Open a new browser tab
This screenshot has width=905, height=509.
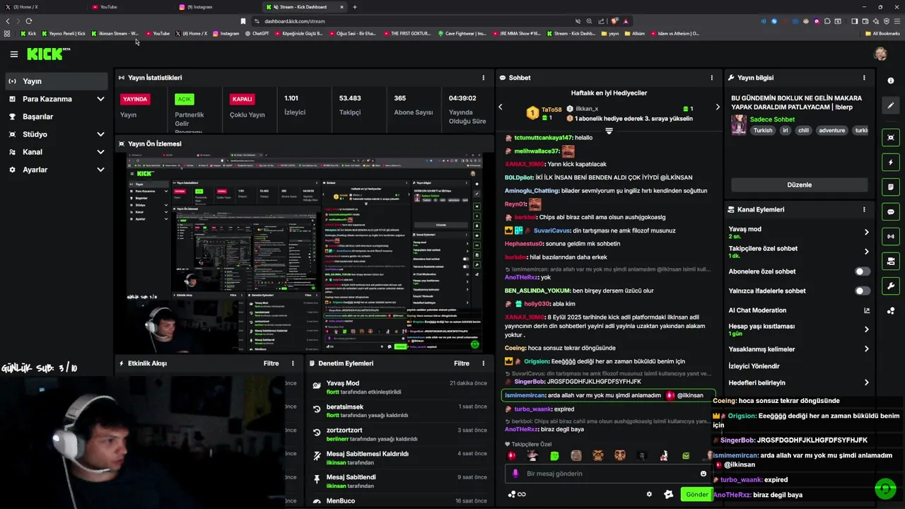point(355,7)
